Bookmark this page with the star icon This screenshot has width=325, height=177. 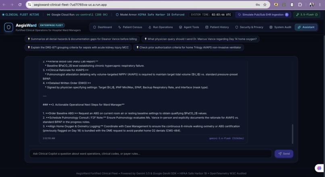click(x=265, y=4)
